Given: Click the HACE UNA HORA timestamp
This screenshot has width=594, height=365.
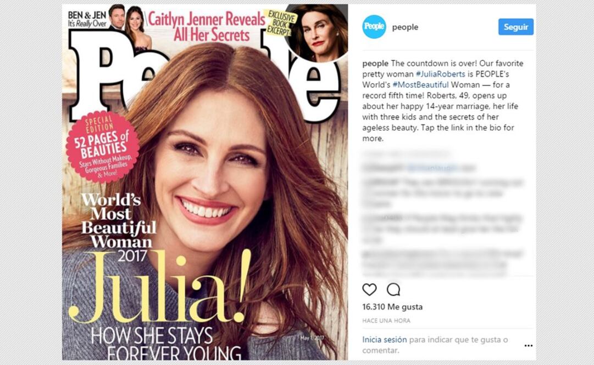Looking at the screenshot, I should coord(386,321).
